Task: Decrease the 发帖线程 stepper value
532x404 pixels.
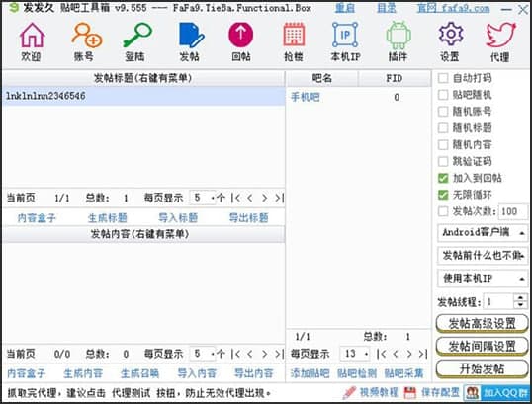Action: pyautogui.click(x=521, y=305)
